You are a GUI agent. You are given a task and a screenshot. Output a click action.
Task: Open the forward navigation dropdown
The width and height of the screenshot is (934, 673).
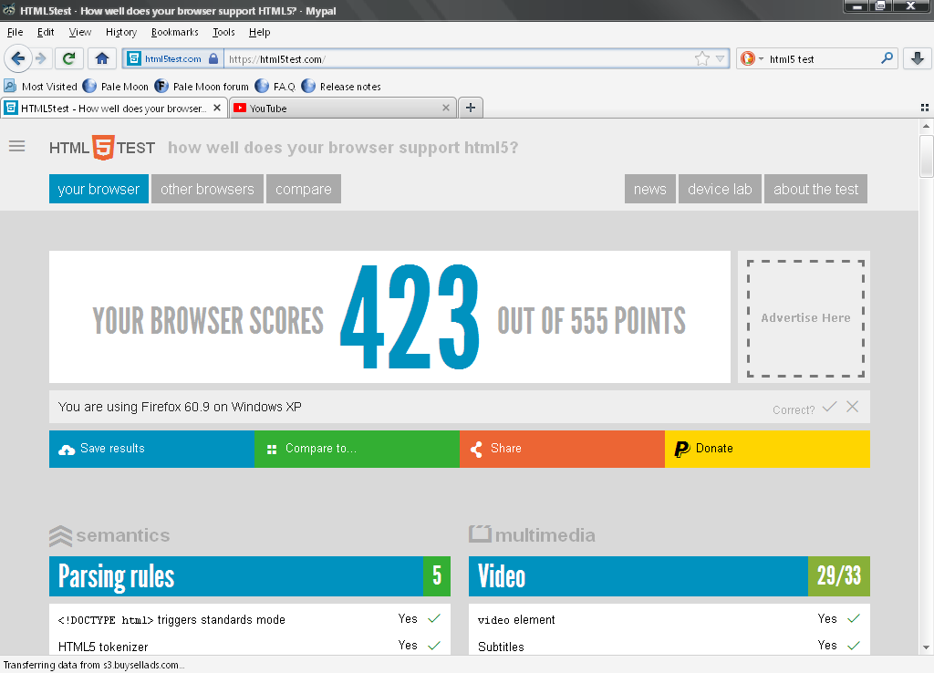click(39, 58)
